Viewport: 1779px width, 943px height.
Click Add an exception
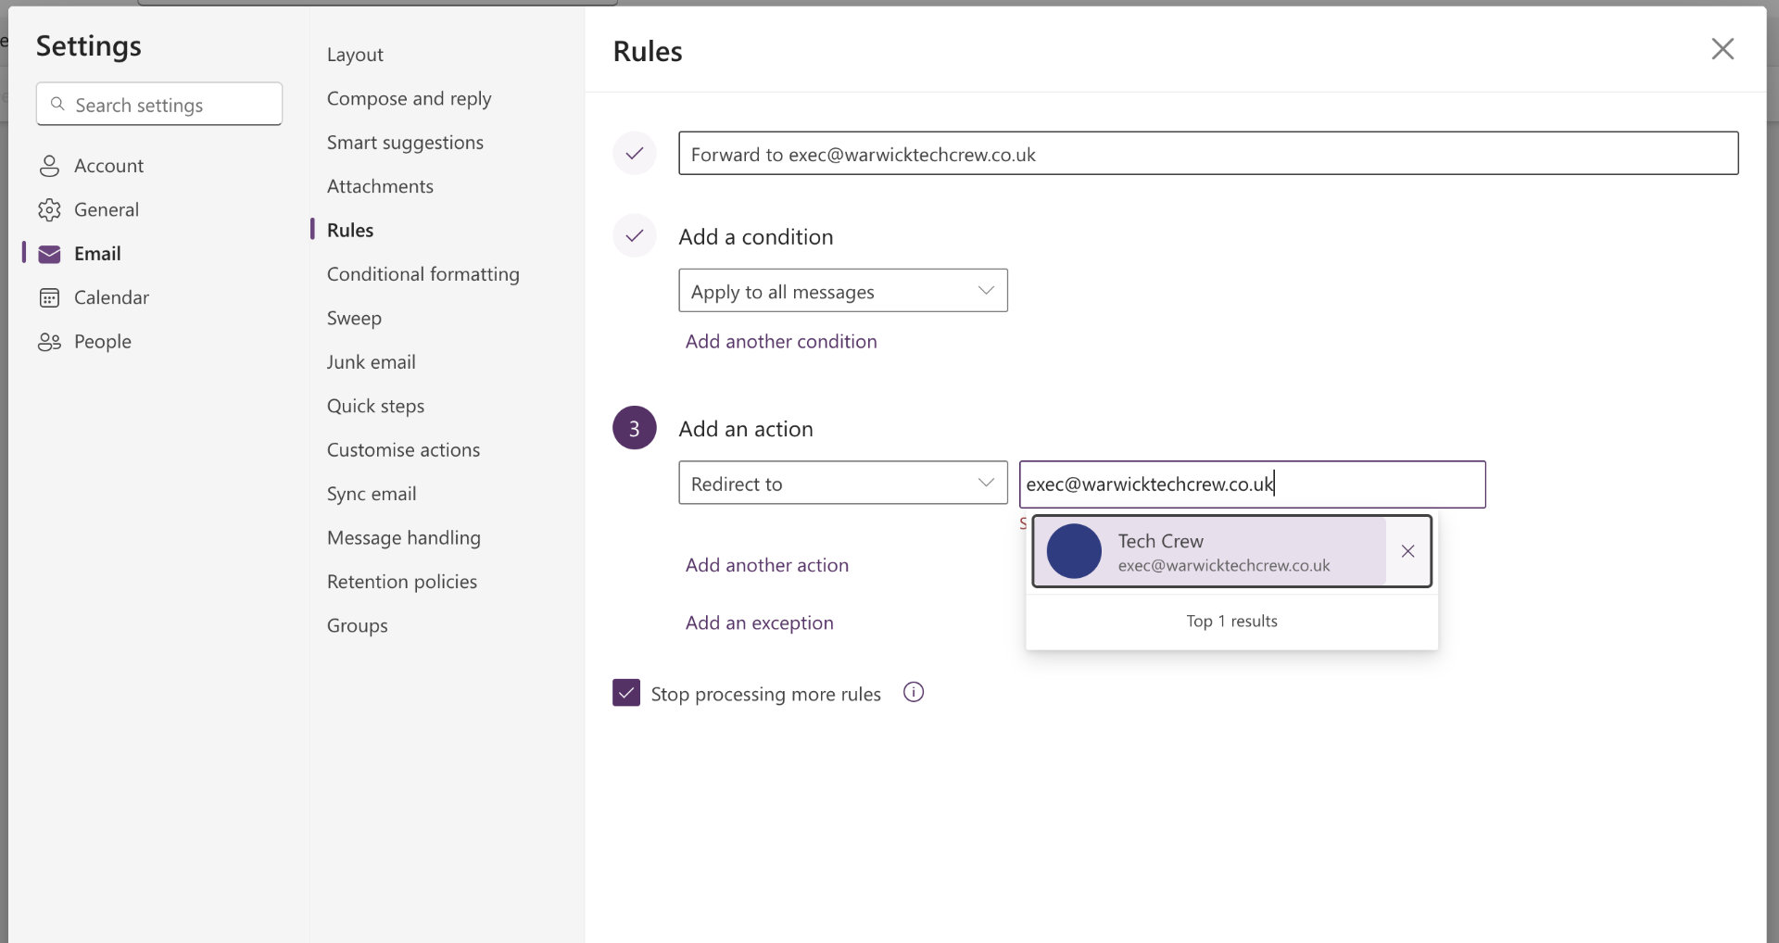[x=759, y=622]
